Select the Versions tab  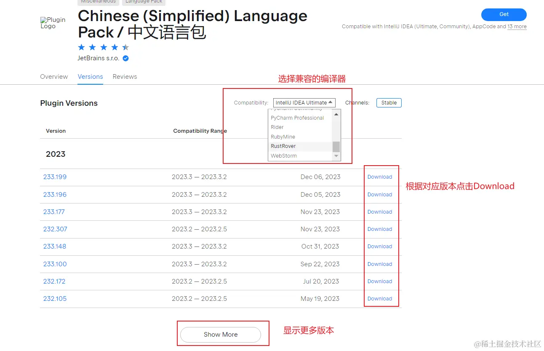pos(90,77)
